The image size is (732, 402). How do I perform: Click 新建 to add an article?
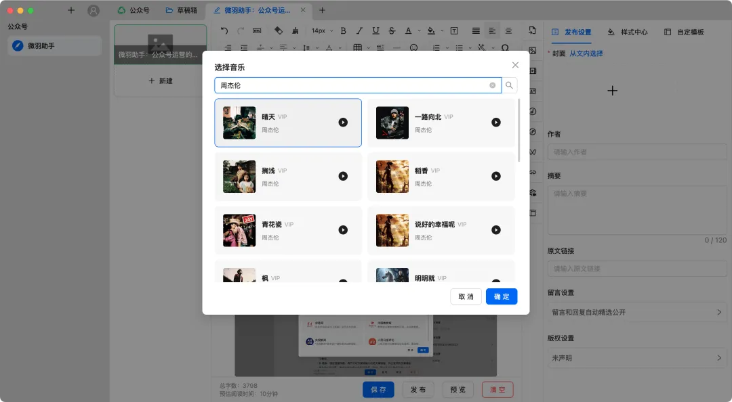coord(161,81)
